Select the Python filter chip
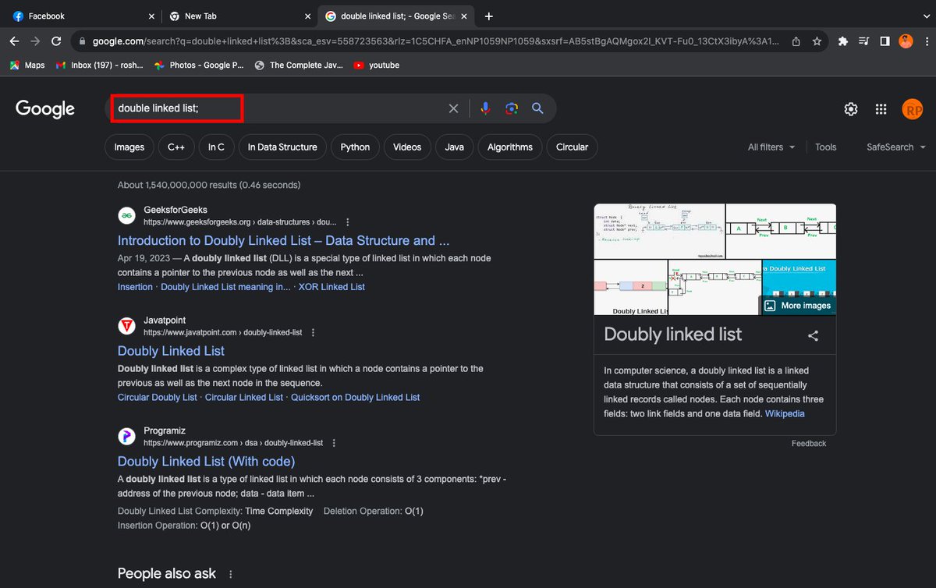The image size is (936, 588). click(x=355, y=147)
